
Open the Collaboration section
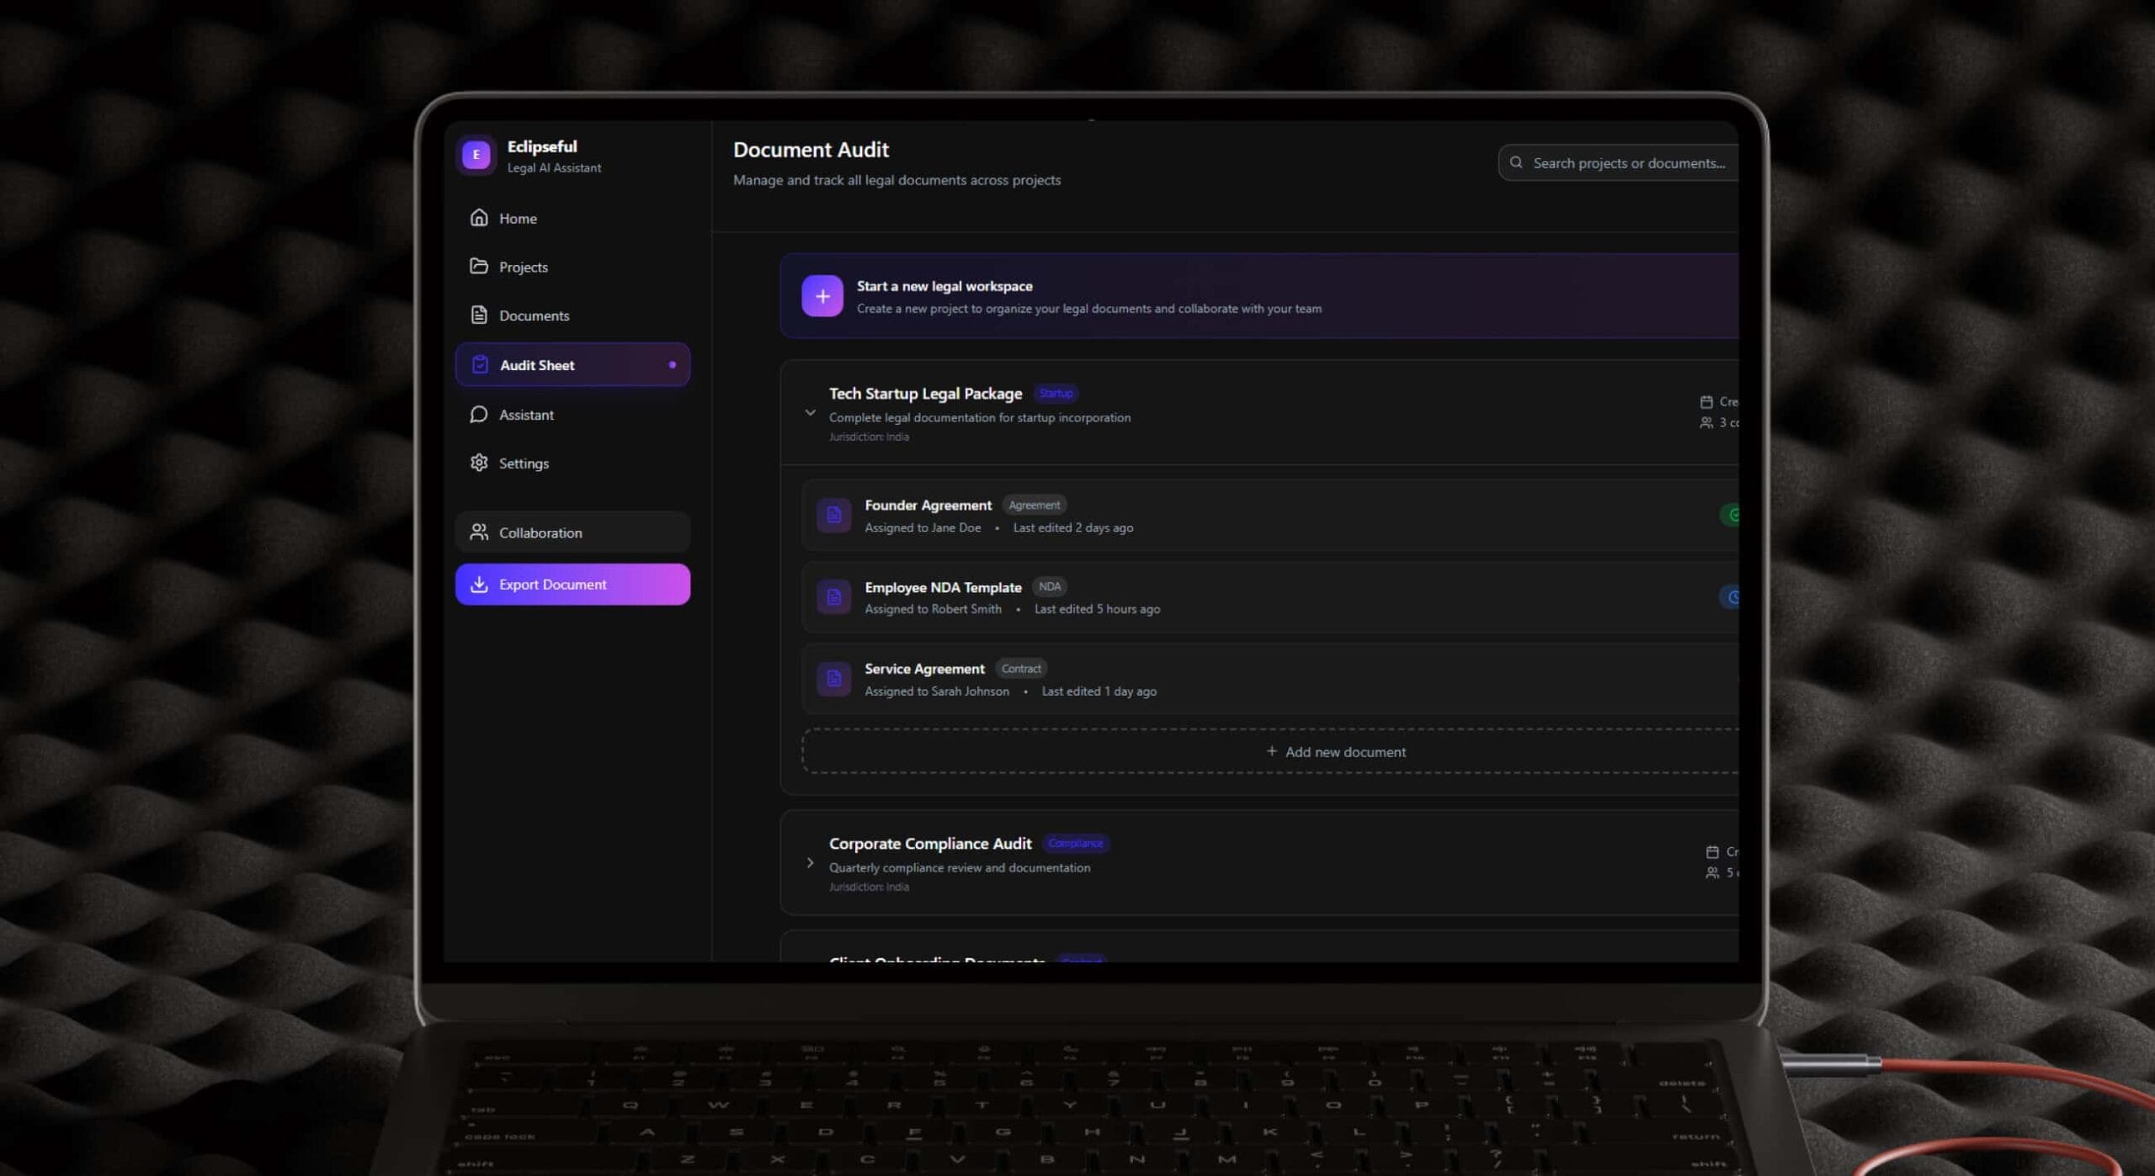tap(572, 532)
